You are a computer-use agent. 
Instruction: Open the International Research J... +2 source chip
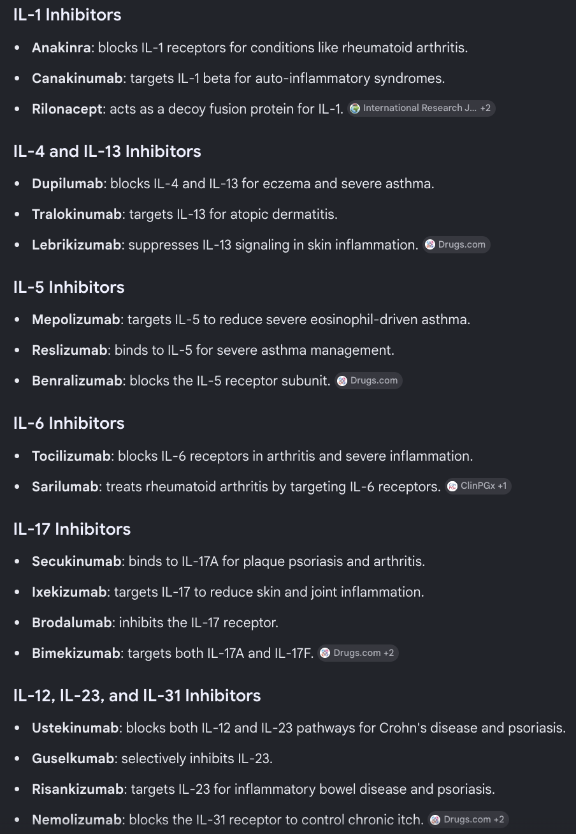point(422,108)
